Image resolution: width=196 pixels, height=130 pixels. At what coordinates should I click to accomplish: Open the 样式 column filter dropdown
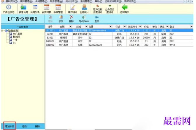[x=125, y=27]
